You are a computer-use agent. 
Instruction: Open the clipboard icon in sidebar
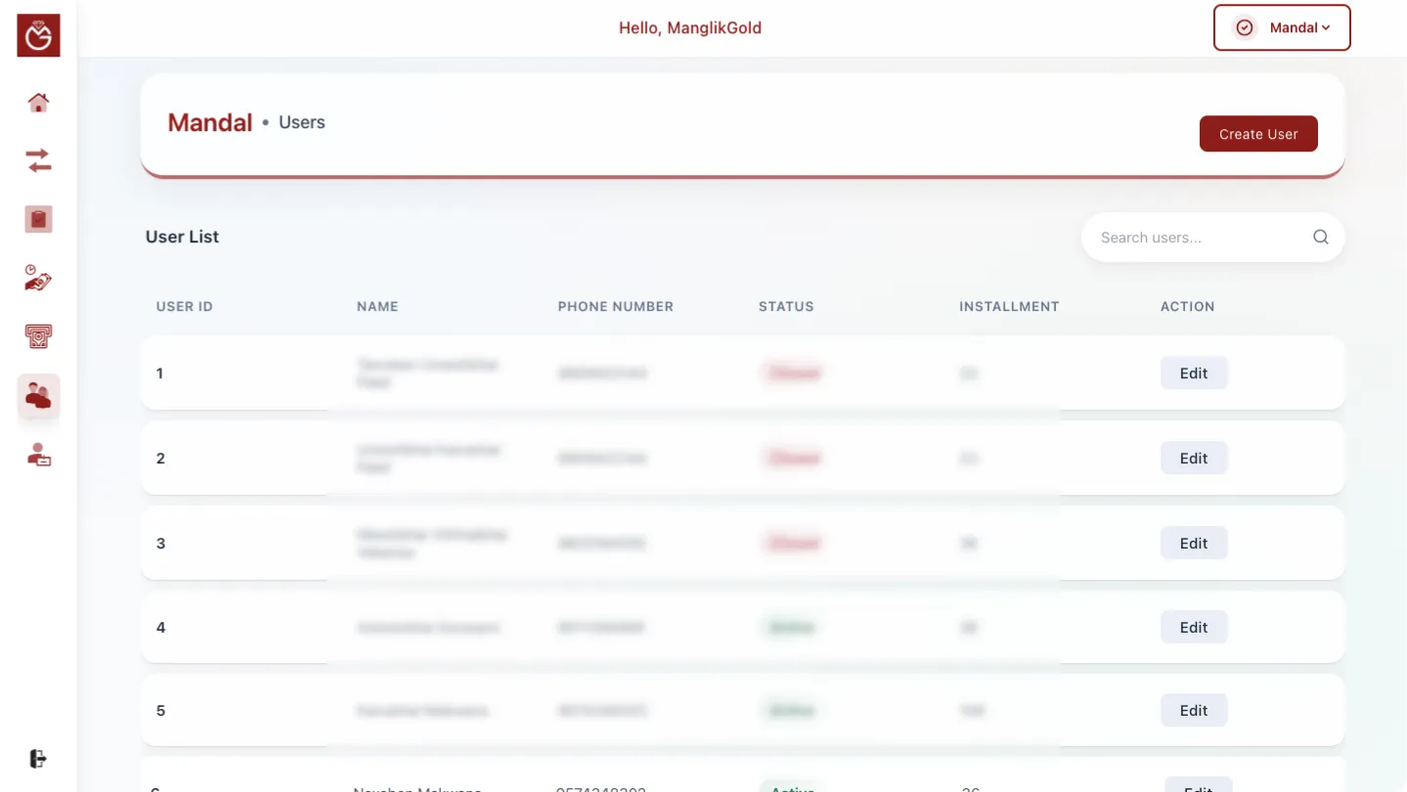point(38,219)
